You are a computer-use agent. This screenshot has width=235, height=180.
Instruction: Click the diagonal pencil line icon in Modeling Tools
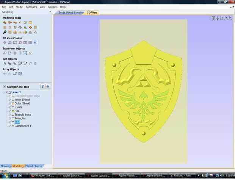click(x=20, y=23)
